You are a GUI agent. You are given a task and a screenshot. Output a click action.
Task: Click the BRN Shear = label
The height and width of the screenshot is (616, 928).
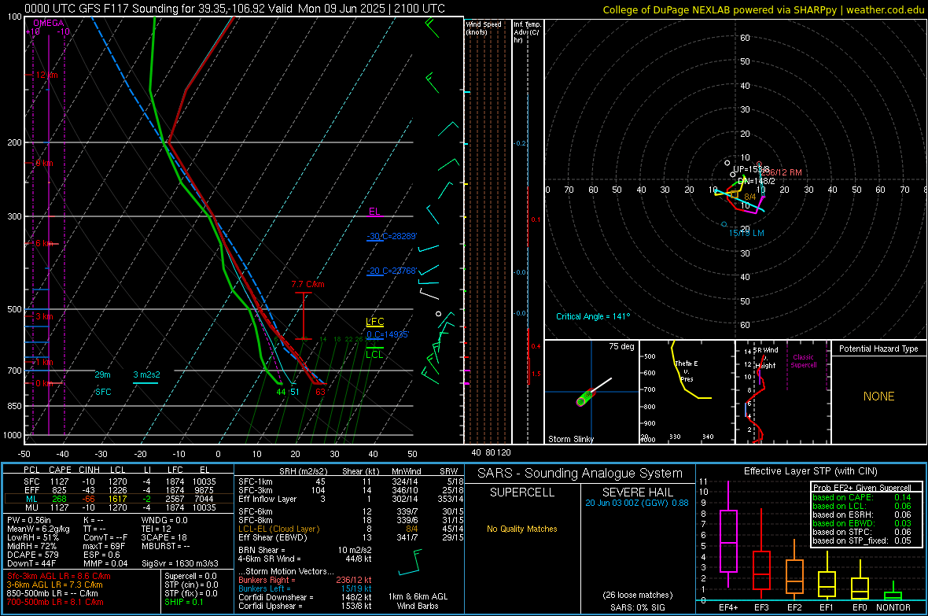pos(260,550)
